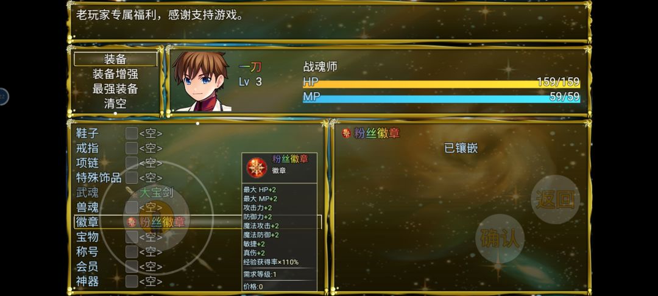
Task: Click the blue MP gauge bar
Action: [x=441, y=99]
